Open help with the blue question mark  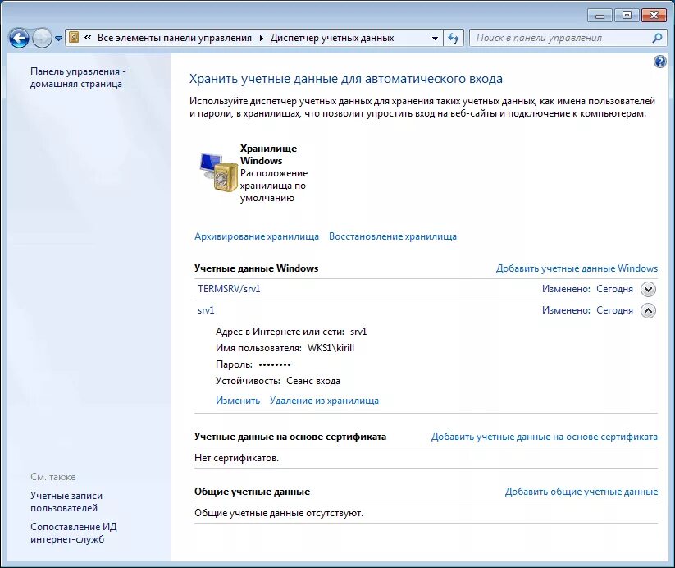click(x=660, y=62)
